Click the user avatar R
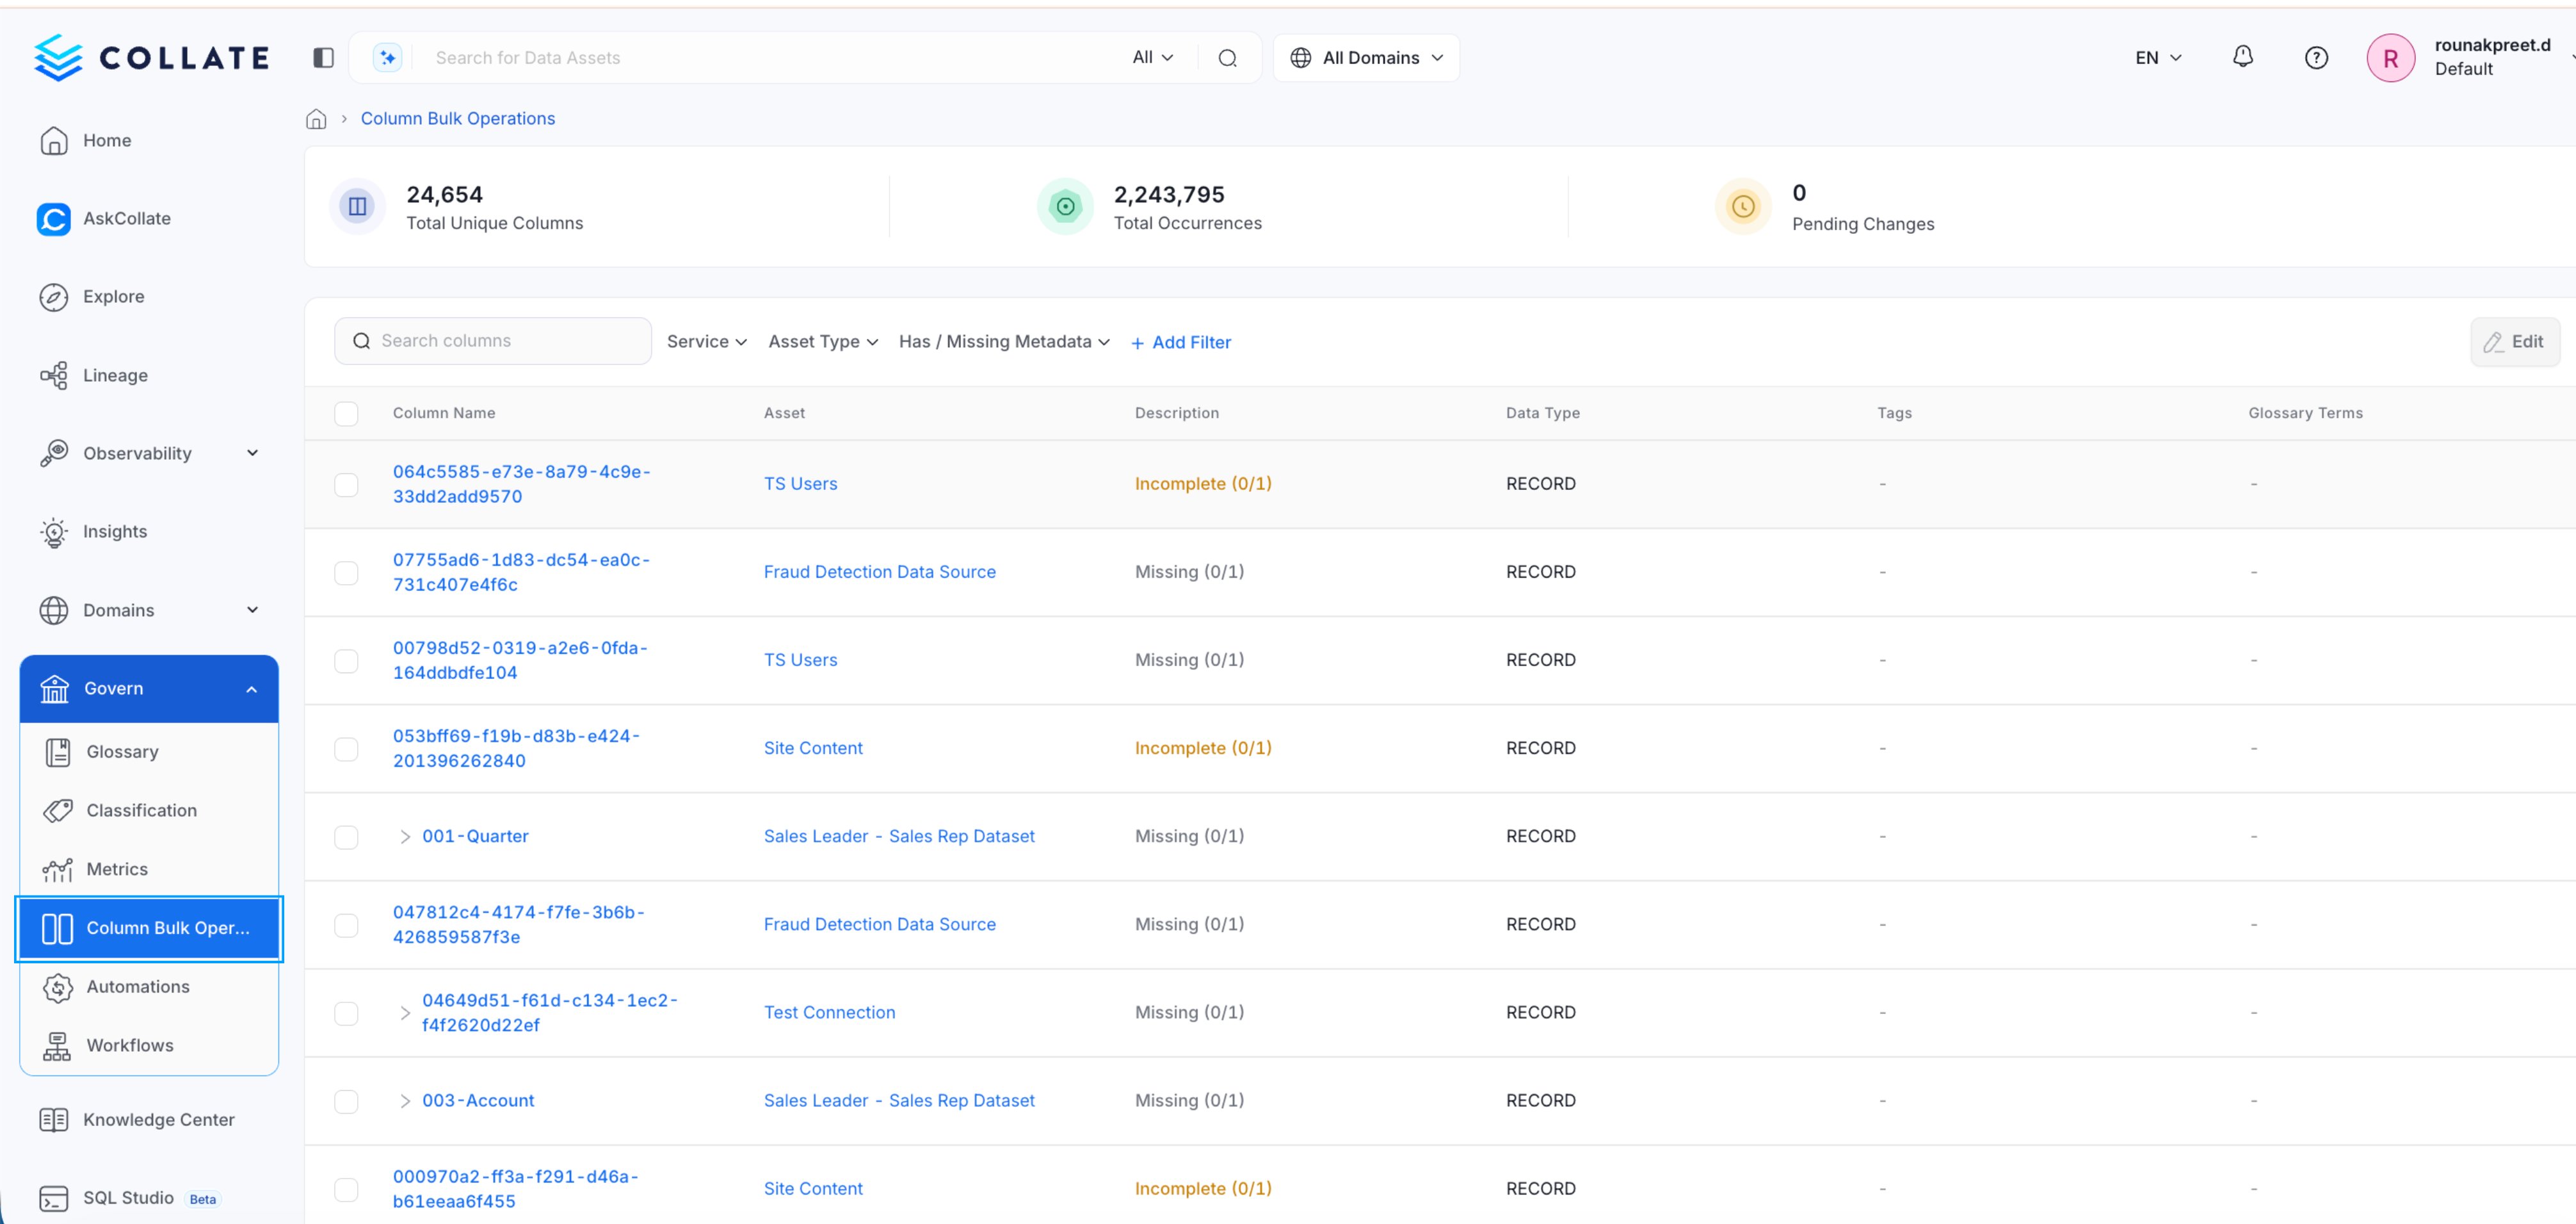Screen dimensions: 2576x1224 click(x=2390, y=58)
